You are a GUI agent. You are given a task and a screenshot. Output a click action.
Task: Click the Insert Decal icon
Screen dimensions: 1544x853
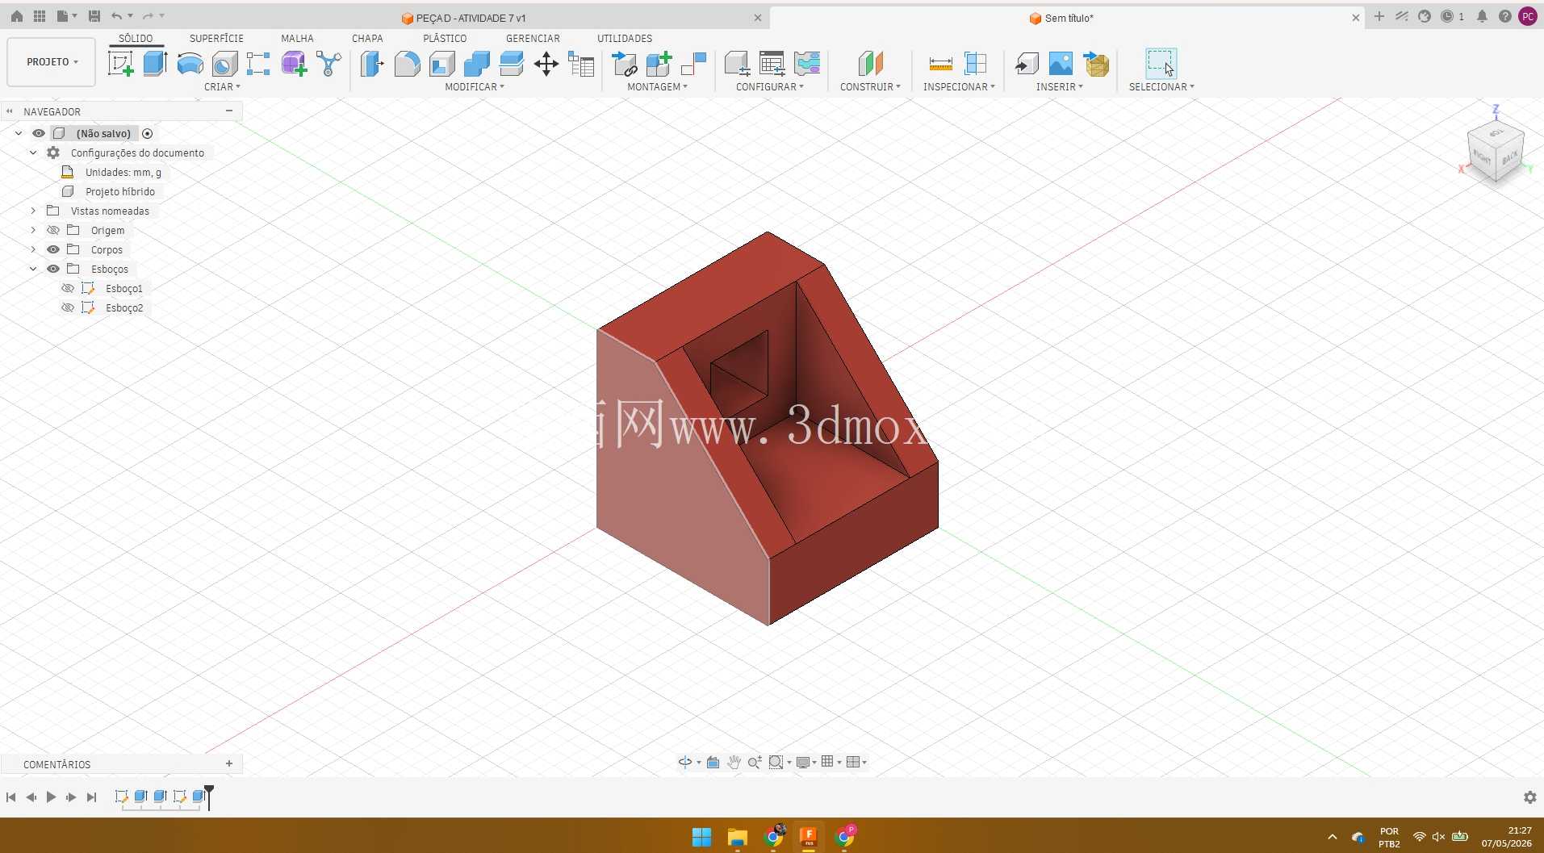1061,64
